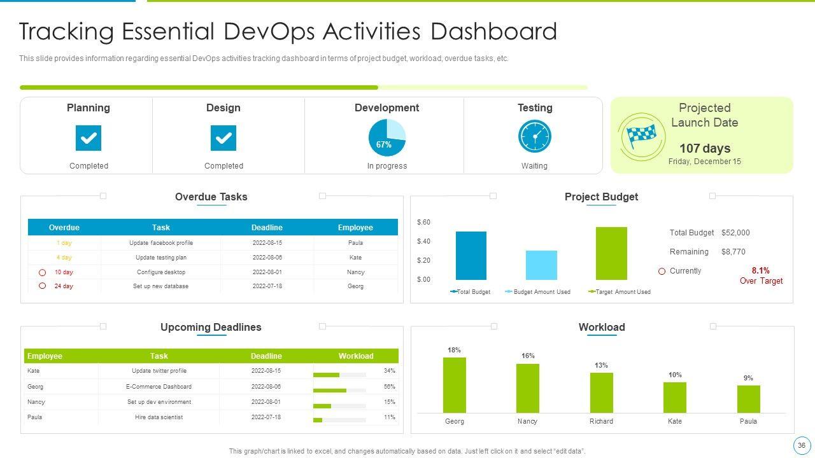This screenshot has width=815, height=458.
Task: Click Kate's 34% workload progress bar
Action: tap(339, 375)
